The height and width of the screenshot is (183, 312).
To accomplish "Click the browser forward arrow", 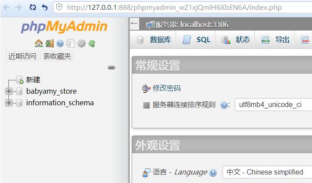I will click(18, 8).
